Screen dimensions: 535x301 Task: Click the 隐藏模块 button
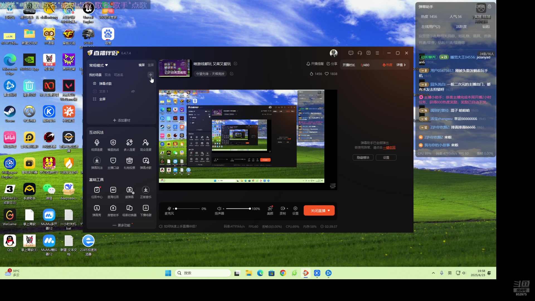pyautogui.click(x=363, y=158)
